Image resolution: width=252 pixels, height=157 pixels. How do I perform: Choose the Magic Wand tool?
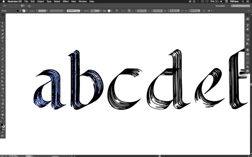[x=2, y=27]
